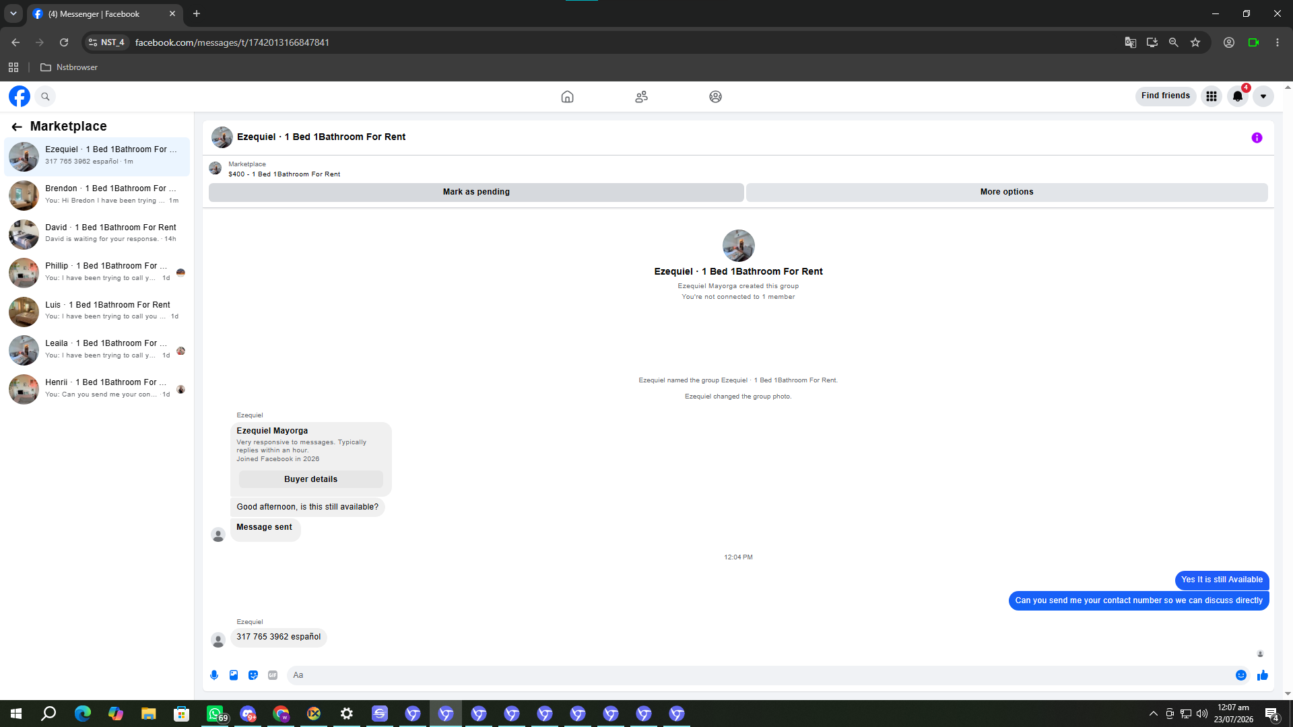
Task: Click the large Ezequiel group photo
Action: (738, 246)
